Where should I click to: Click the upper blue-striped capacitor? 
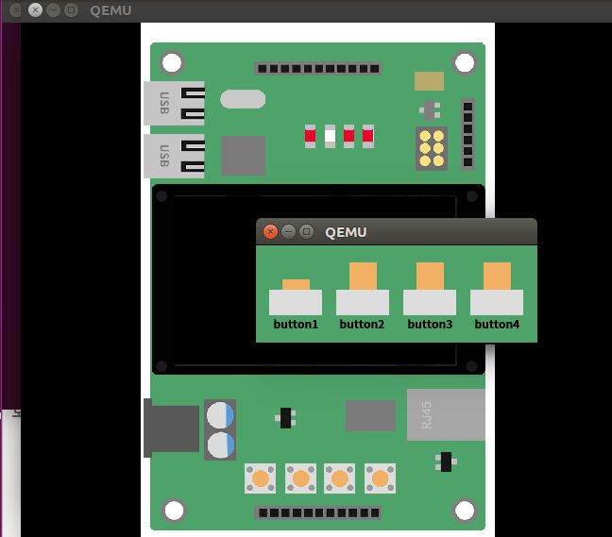(220, 415)
